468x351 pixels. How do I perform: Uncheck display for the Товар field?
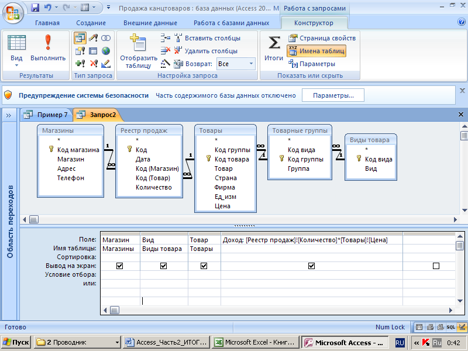click(204, 266)
